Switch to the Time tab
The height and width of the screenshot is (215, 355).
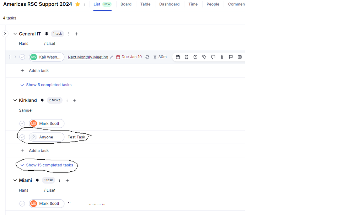coord(193,4)
